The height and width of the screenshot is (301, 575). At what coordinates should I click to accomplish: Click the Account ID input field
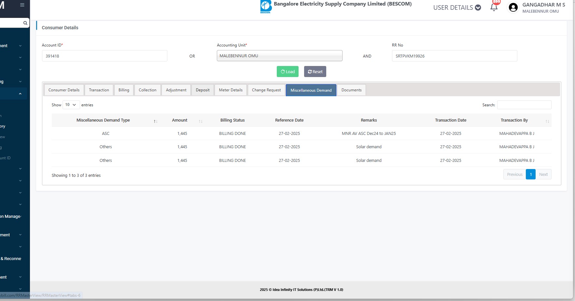pyautogui.click(x=105, y=56)
